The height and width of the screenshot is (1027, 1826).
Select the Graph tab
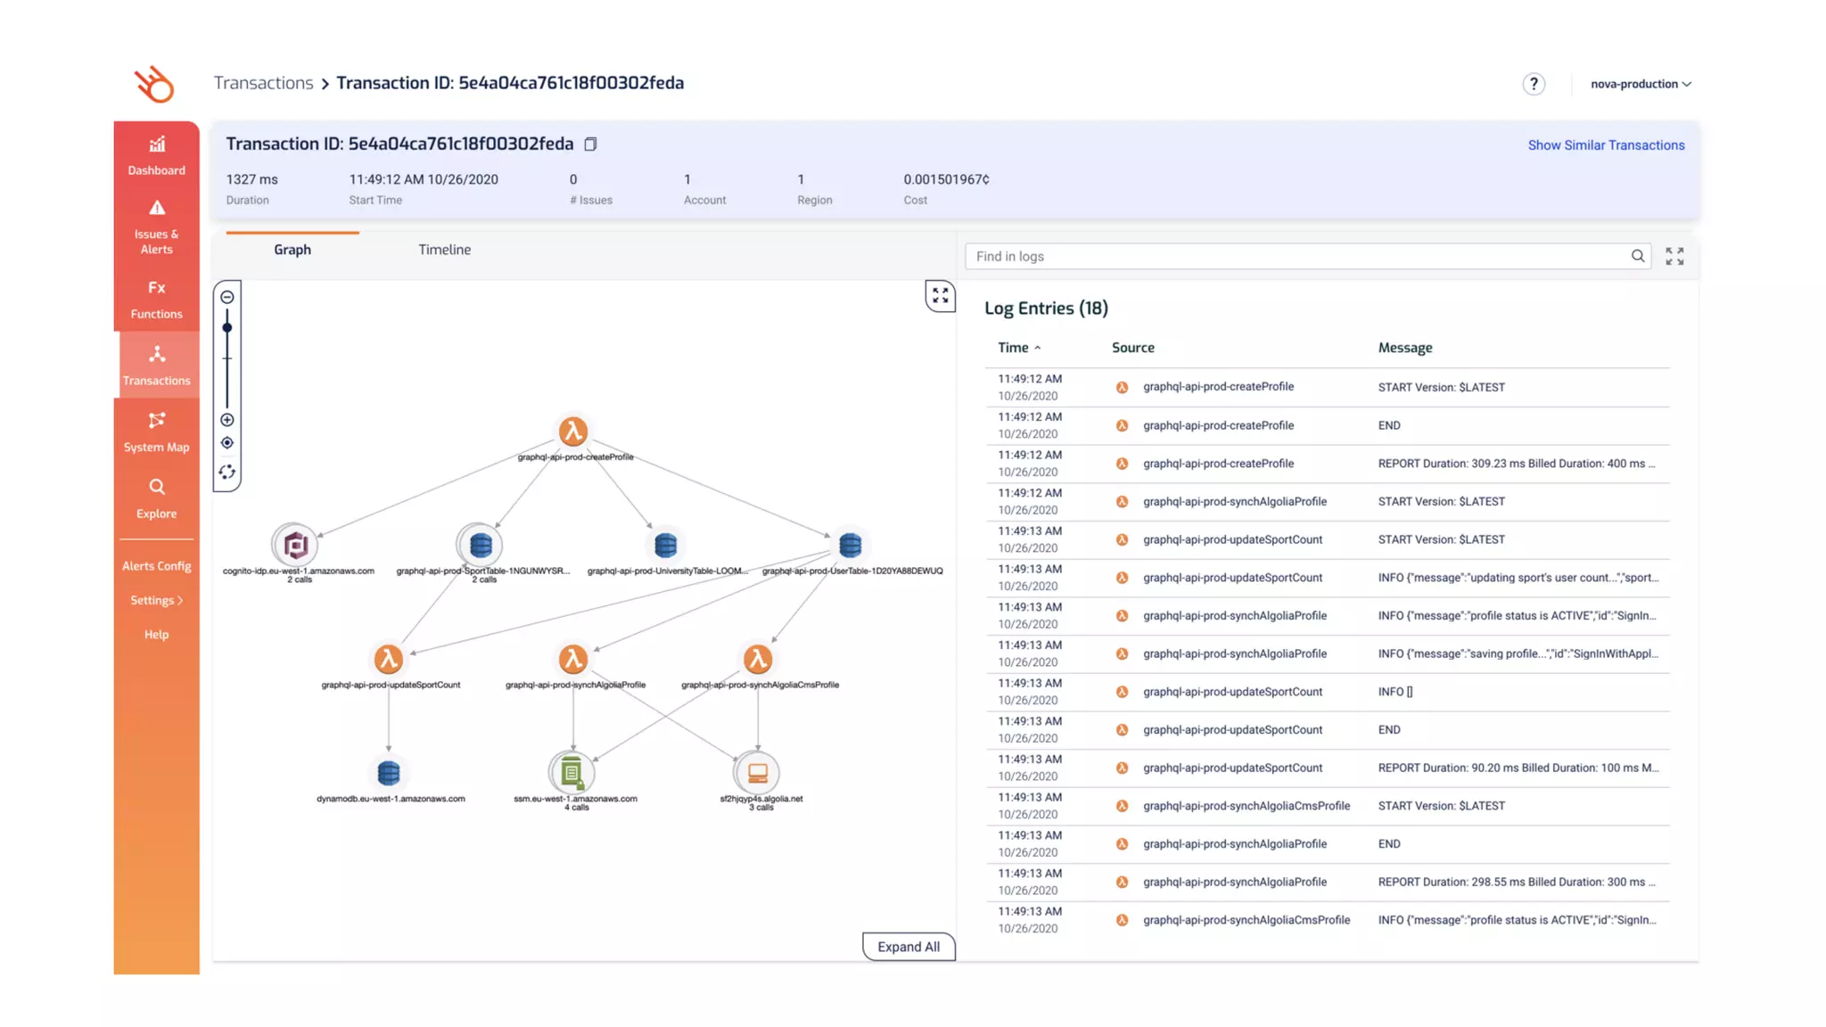pos(292,250)
